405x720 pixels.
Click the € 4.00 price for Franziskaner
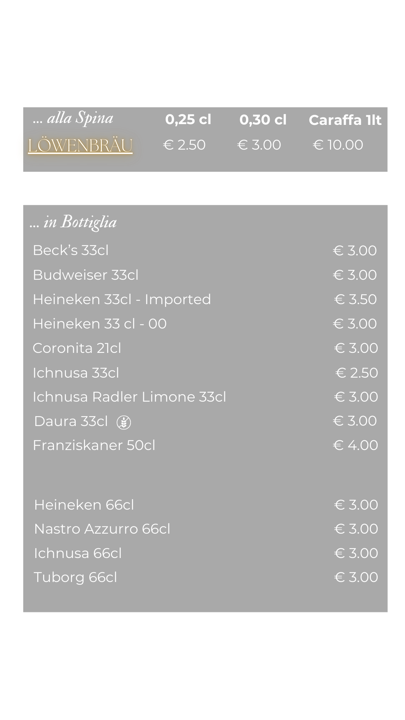click(x=355, y=445)
